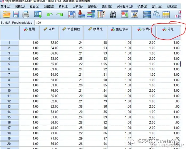Open the 扩展(X) menu
Screen dimensions: 186x149
142,6
